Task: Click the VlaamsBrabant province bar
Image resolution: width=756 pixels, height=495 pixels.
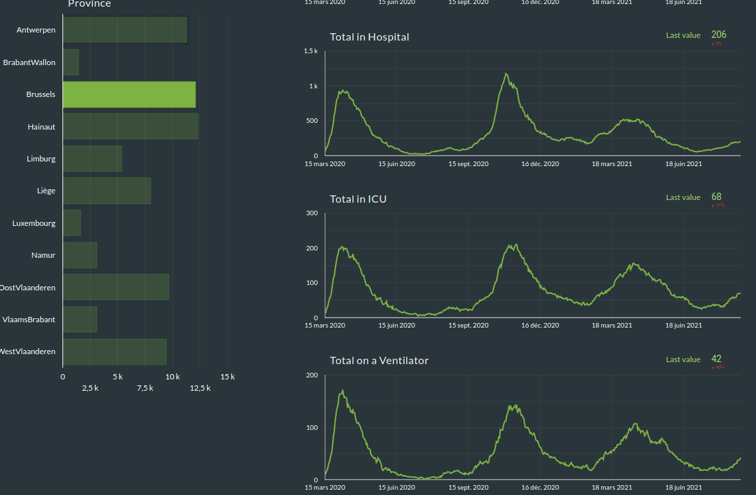Action: 80,320
